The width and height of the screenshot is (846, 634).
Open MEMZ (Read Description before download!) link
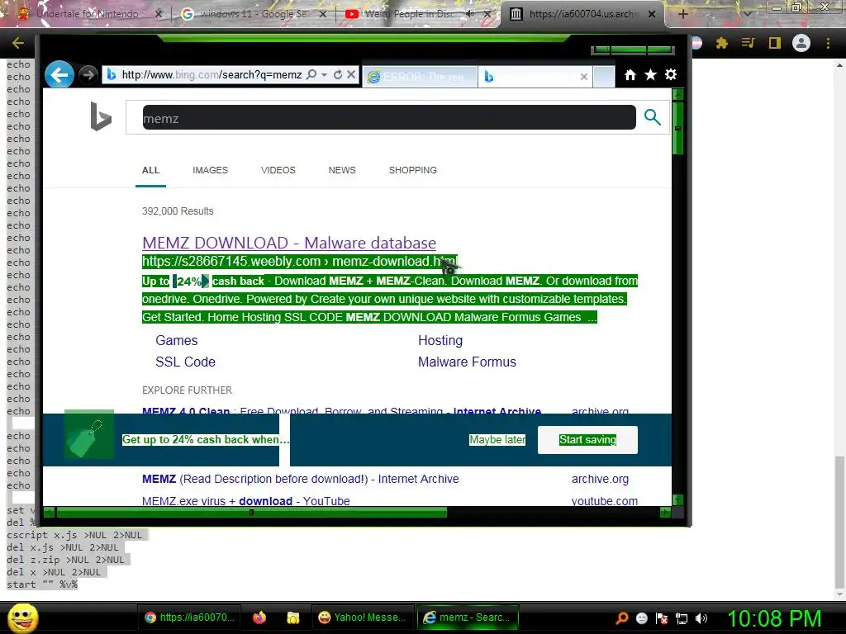pyautogui.click(x=301, y=479)
